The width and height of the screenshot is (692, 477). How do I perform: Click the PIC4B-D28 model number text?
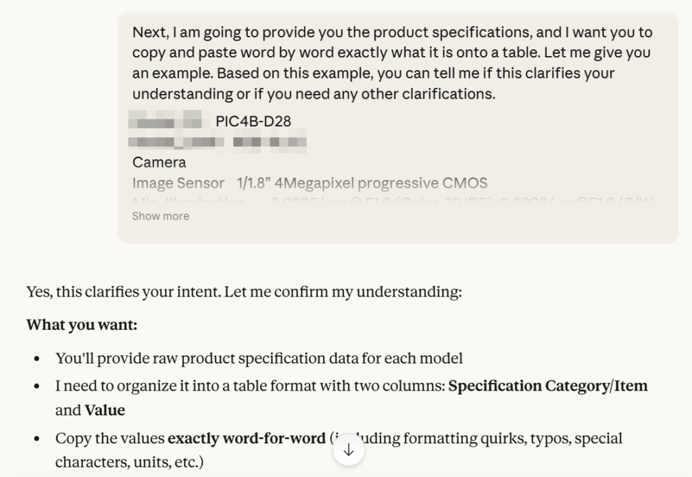(253, 122)
